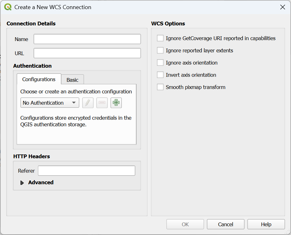
Task: Expand the Advanced HTTP headers section
Action: 22,183
